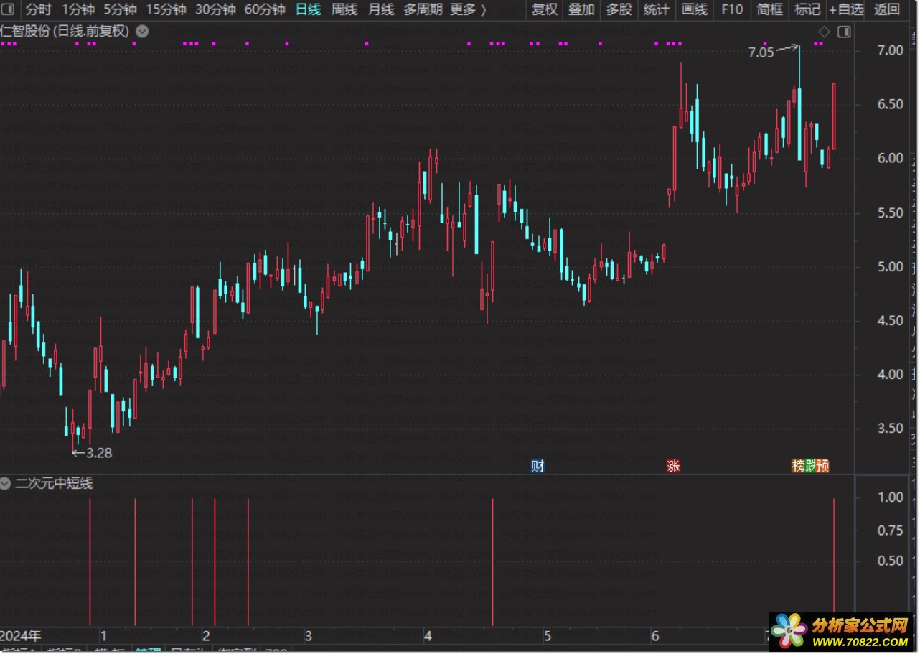Open the 画线 drawing tools

pos(694,9)
